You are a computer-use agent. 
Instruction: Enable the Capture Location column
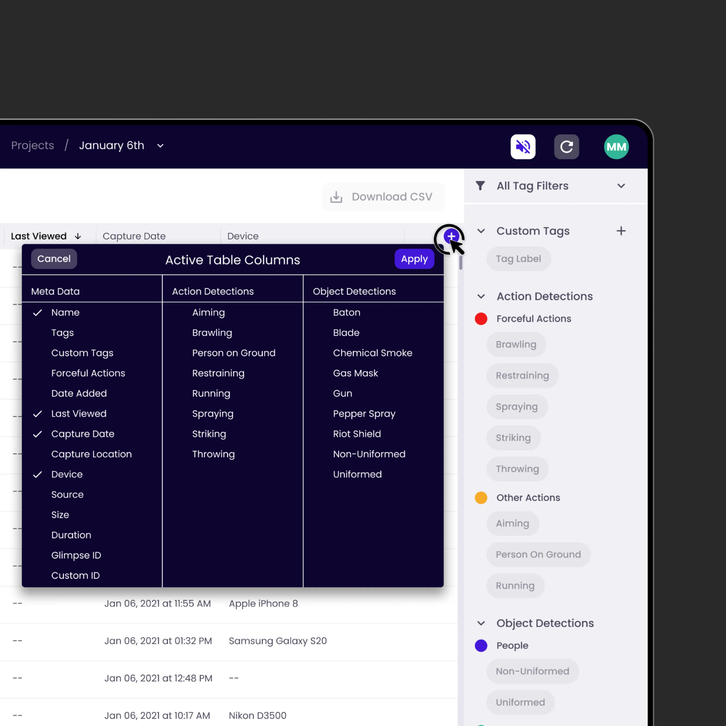[x=92, y=454]
